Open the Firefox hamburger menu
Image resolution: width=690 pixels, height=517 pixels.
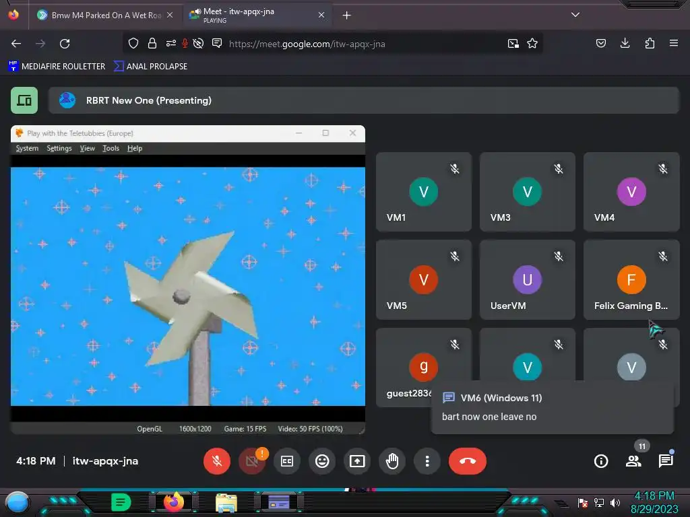tap(674, 43)
